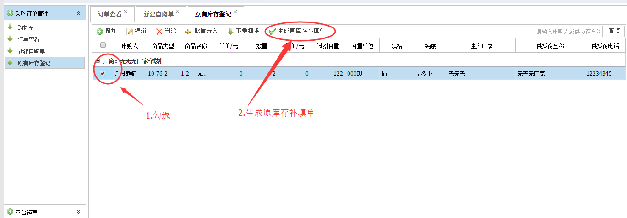Open 原有库存登记 in the sidebar
This screenshot has width=627, height=218.
coord(34,63)
